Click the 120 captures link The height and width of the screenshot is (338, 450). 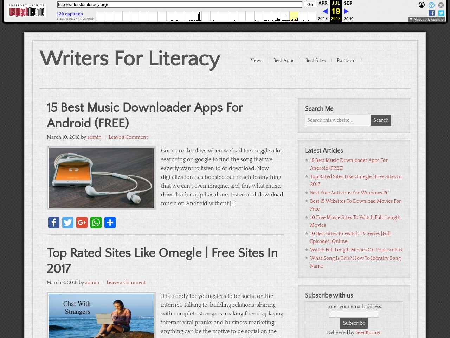70,14
